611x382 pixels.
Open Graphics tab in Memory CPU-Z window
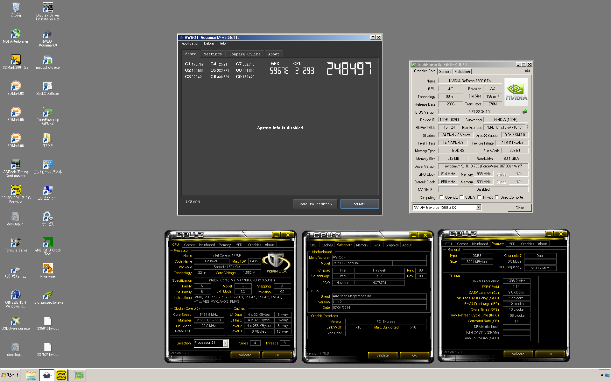click(527, 244)
